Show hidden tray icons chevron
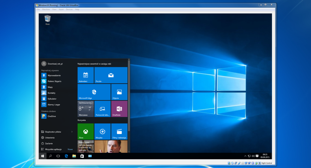 (245, 156)
